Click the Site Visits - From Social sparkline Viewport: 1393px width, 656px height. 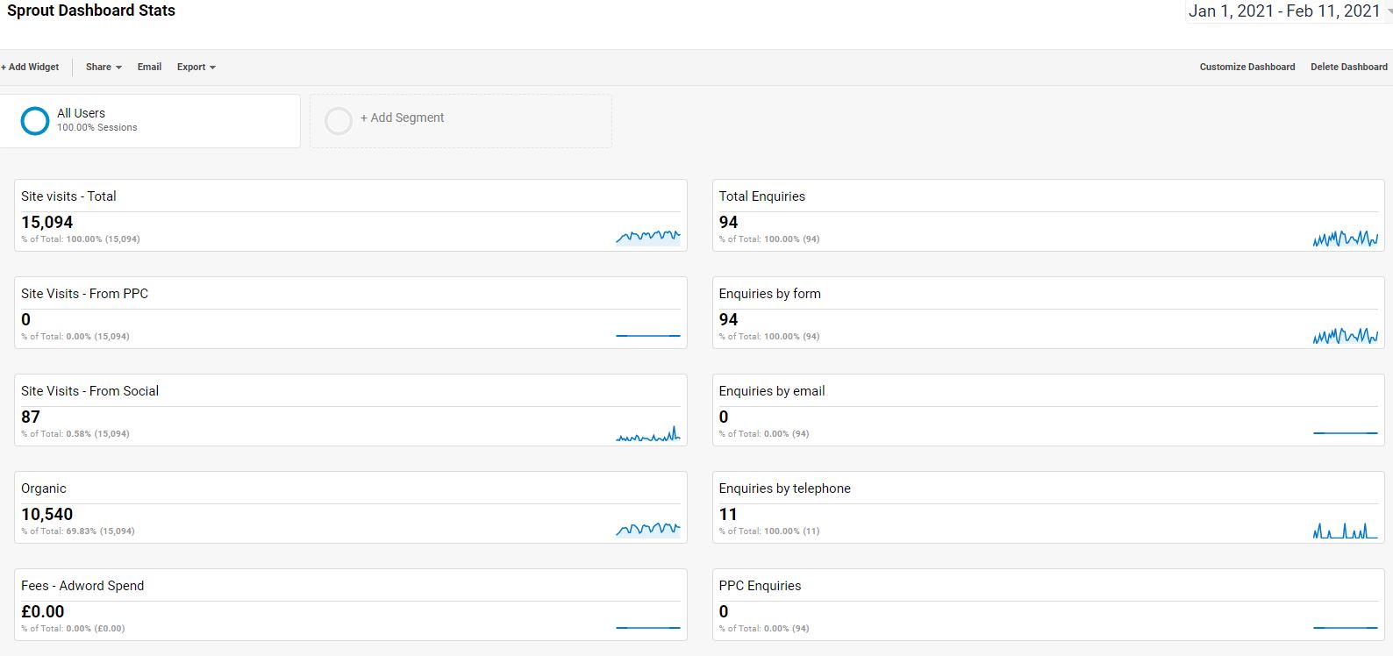pyautogui.click(x=647, y=433)
